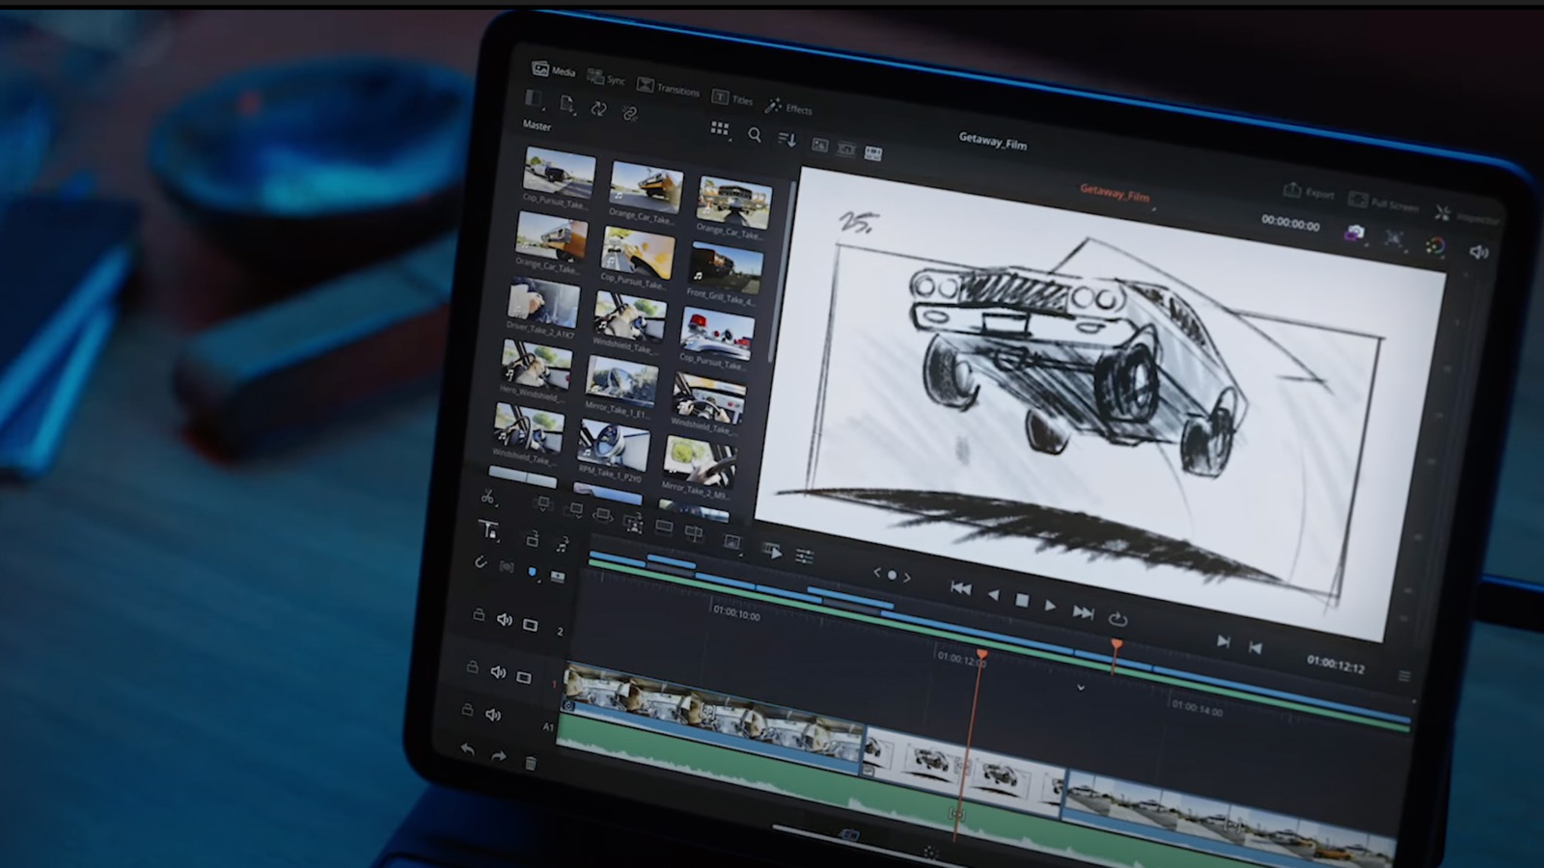Toggle the viewer speaker mute icon

tap(1477, 252)
